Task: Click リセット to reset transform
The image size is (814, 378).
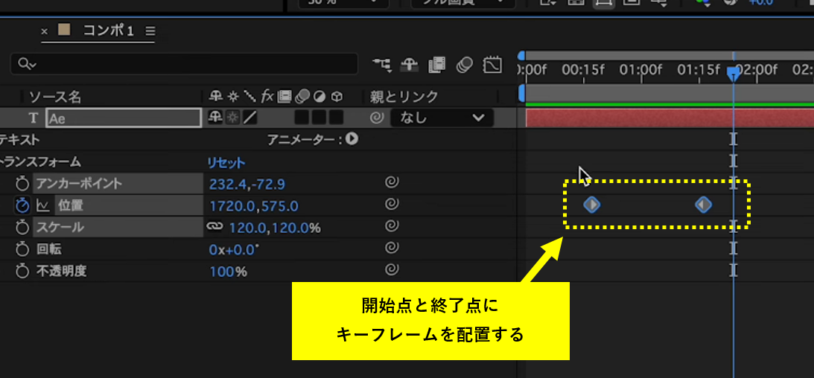Action: (x=226, y=162)
